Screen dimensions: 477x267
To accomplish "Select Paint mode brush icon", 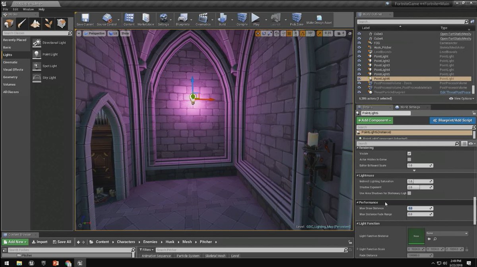I will [22, 23].
